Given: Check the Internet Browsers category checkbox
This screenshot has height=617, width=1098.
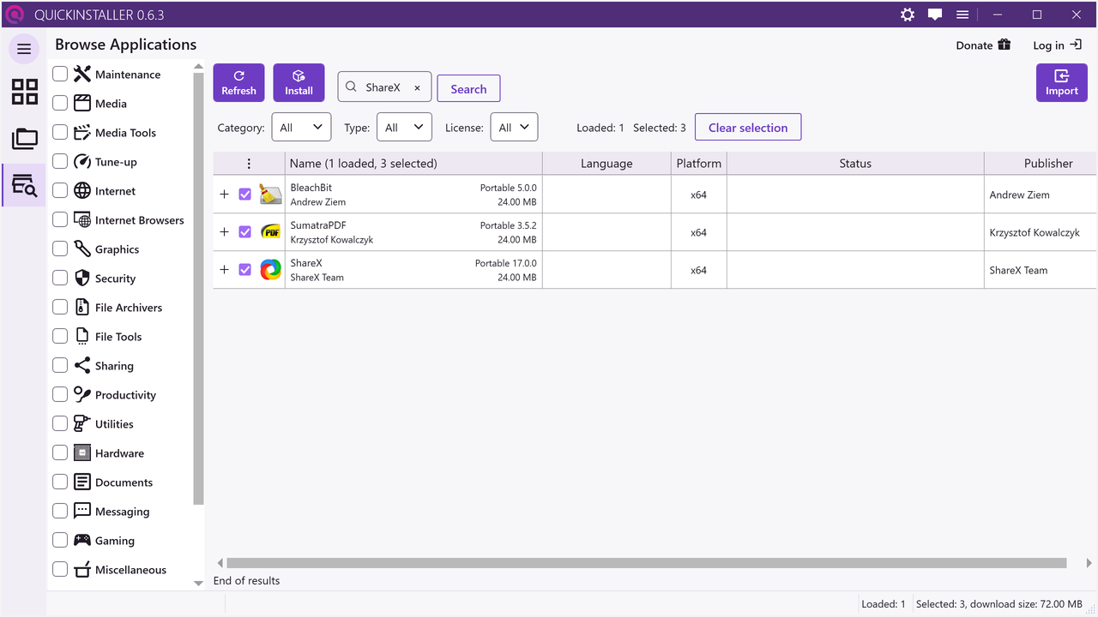Looking at the screenshot, I should (x=60, y=219).
